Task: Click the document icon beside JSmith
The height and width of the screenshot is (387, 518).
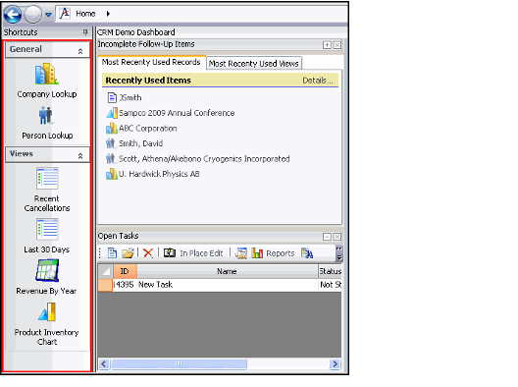Action: click(112, 97)
